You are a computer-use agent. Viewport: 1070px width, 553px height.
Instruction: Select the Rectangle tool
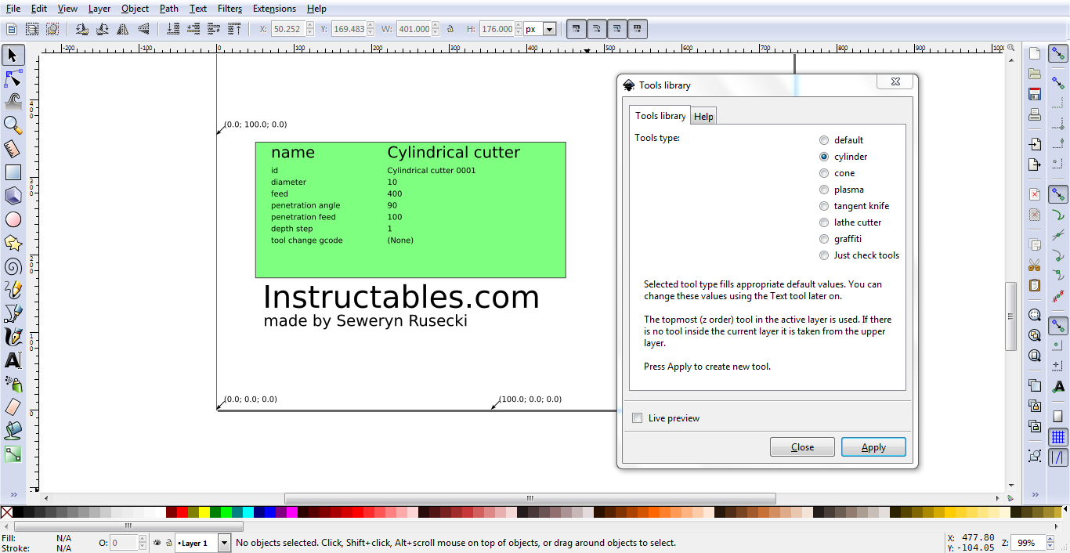point(13,172)
